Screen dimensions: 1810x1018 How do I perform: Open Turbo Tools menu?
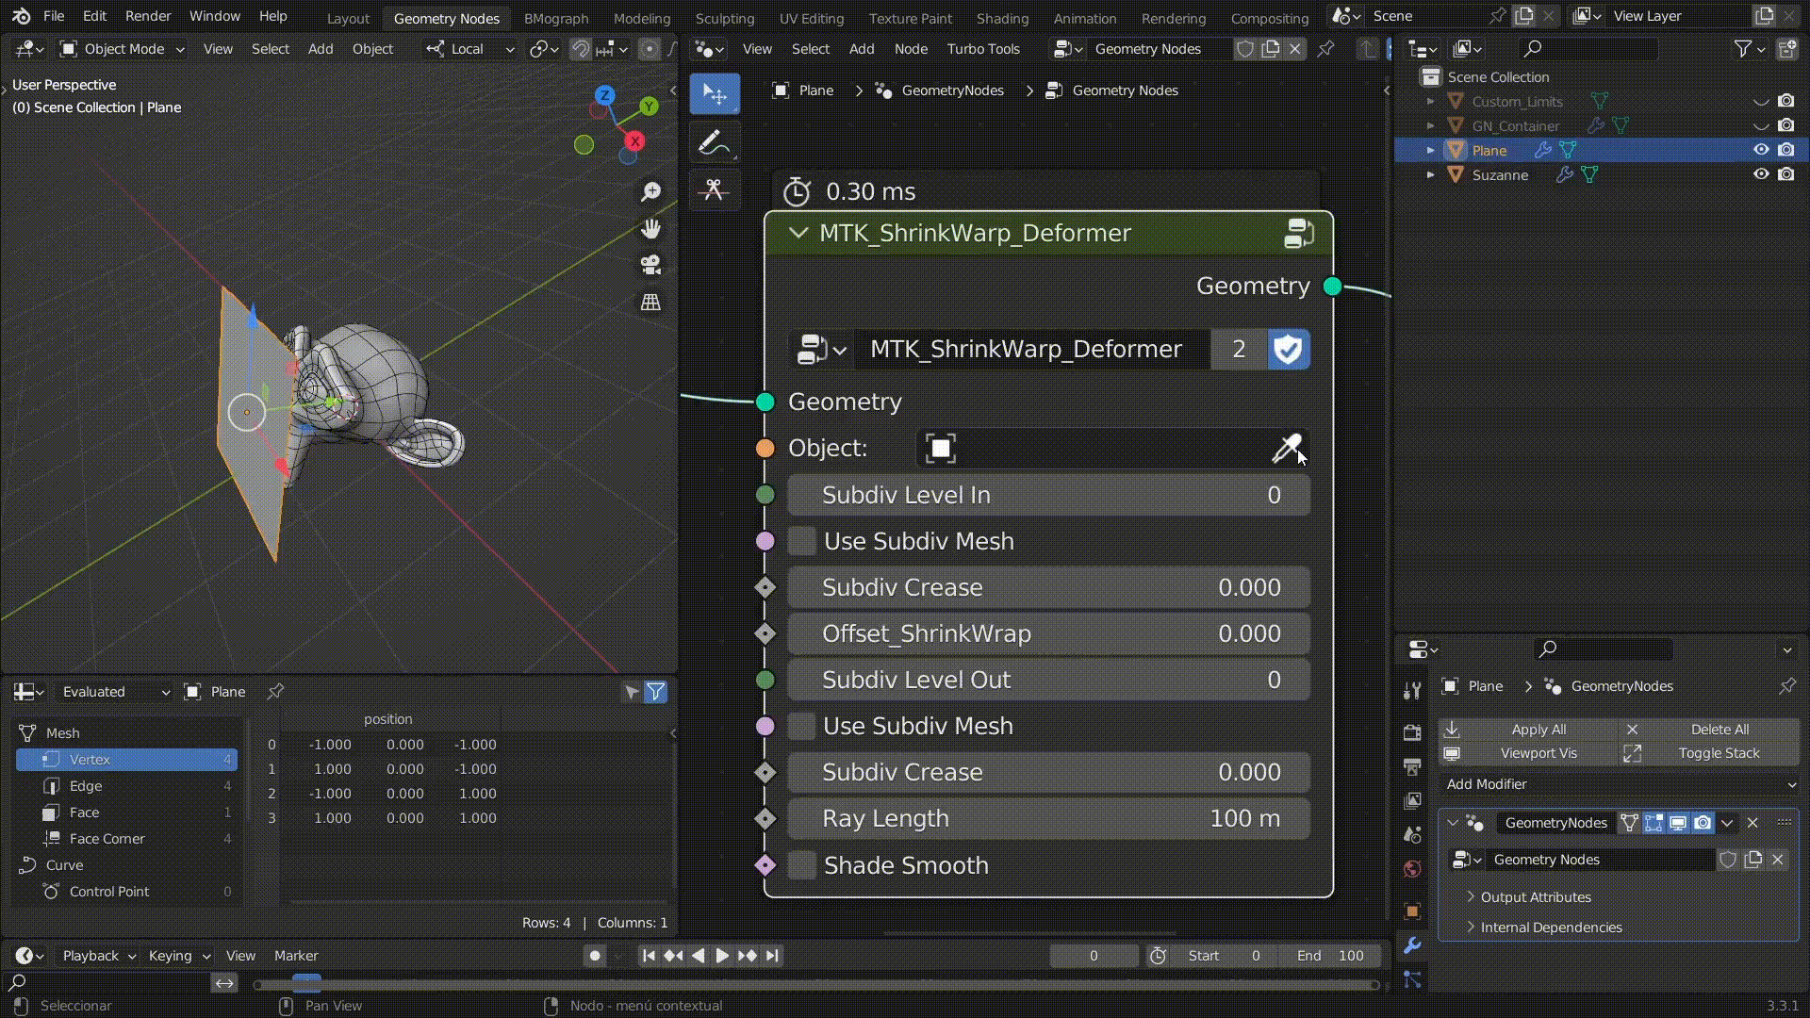(983, 49)
